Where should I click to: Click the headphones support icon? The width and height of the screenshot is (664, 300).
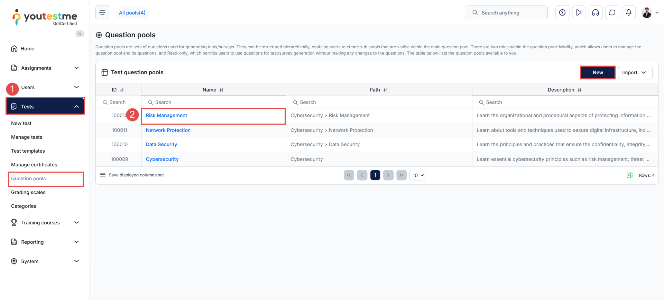tap(596, 13)
